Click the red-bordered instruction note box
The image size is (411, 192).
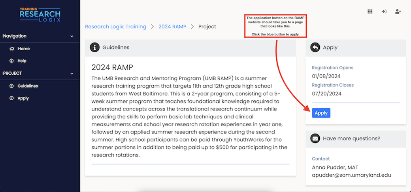[275, 26]
